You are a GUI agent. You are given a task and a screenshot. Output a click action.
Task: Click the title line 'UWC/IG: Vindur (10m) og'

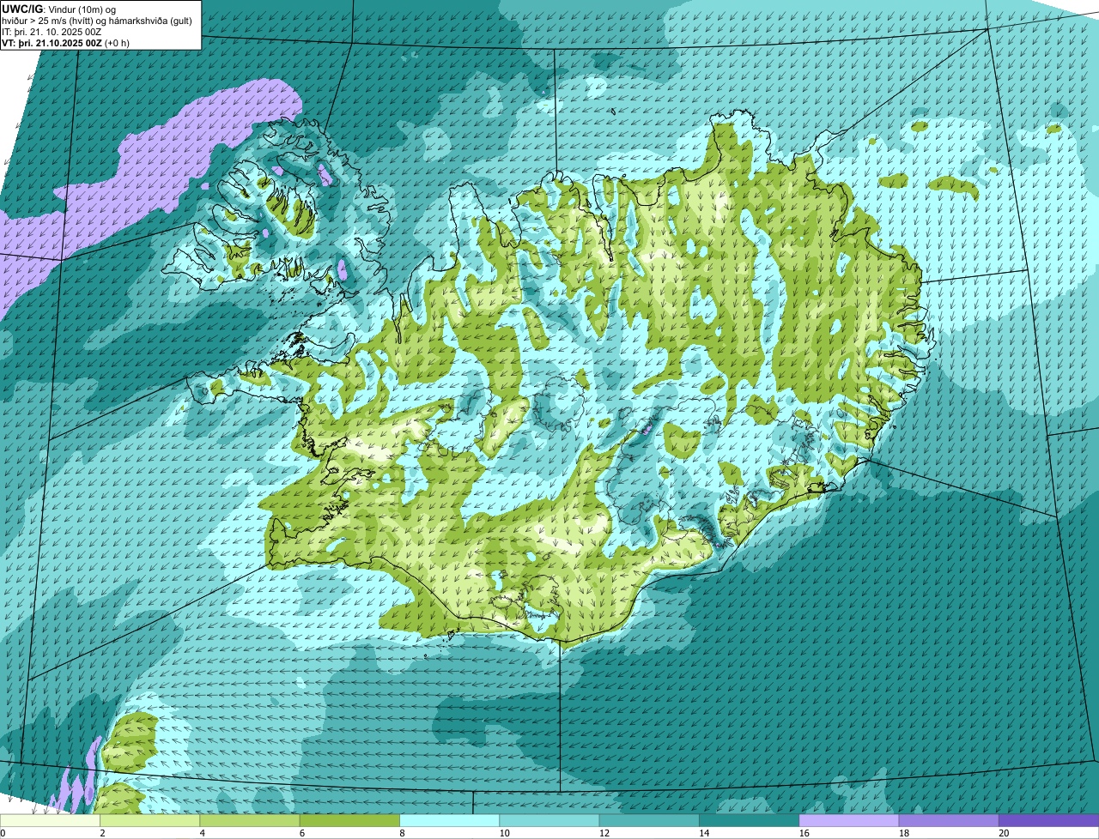point(59,9)
